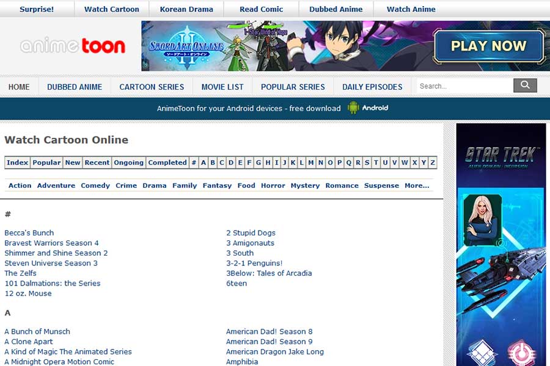This screenshot has width=550, height=366.
Task: Open 101 Dalmations: the Series
Action: pyautogui.click(x=53, y=283)
